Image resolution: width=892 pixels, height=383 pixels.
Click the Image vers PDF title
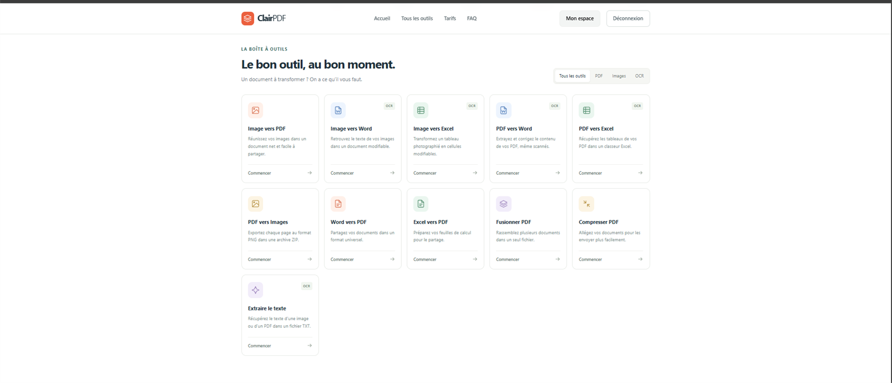tap(266, 129)
